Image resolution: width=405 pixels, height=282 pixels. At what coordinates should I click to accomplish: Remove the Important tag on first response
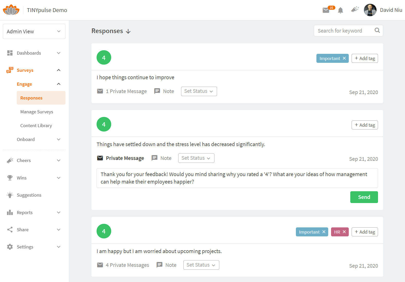344,58
